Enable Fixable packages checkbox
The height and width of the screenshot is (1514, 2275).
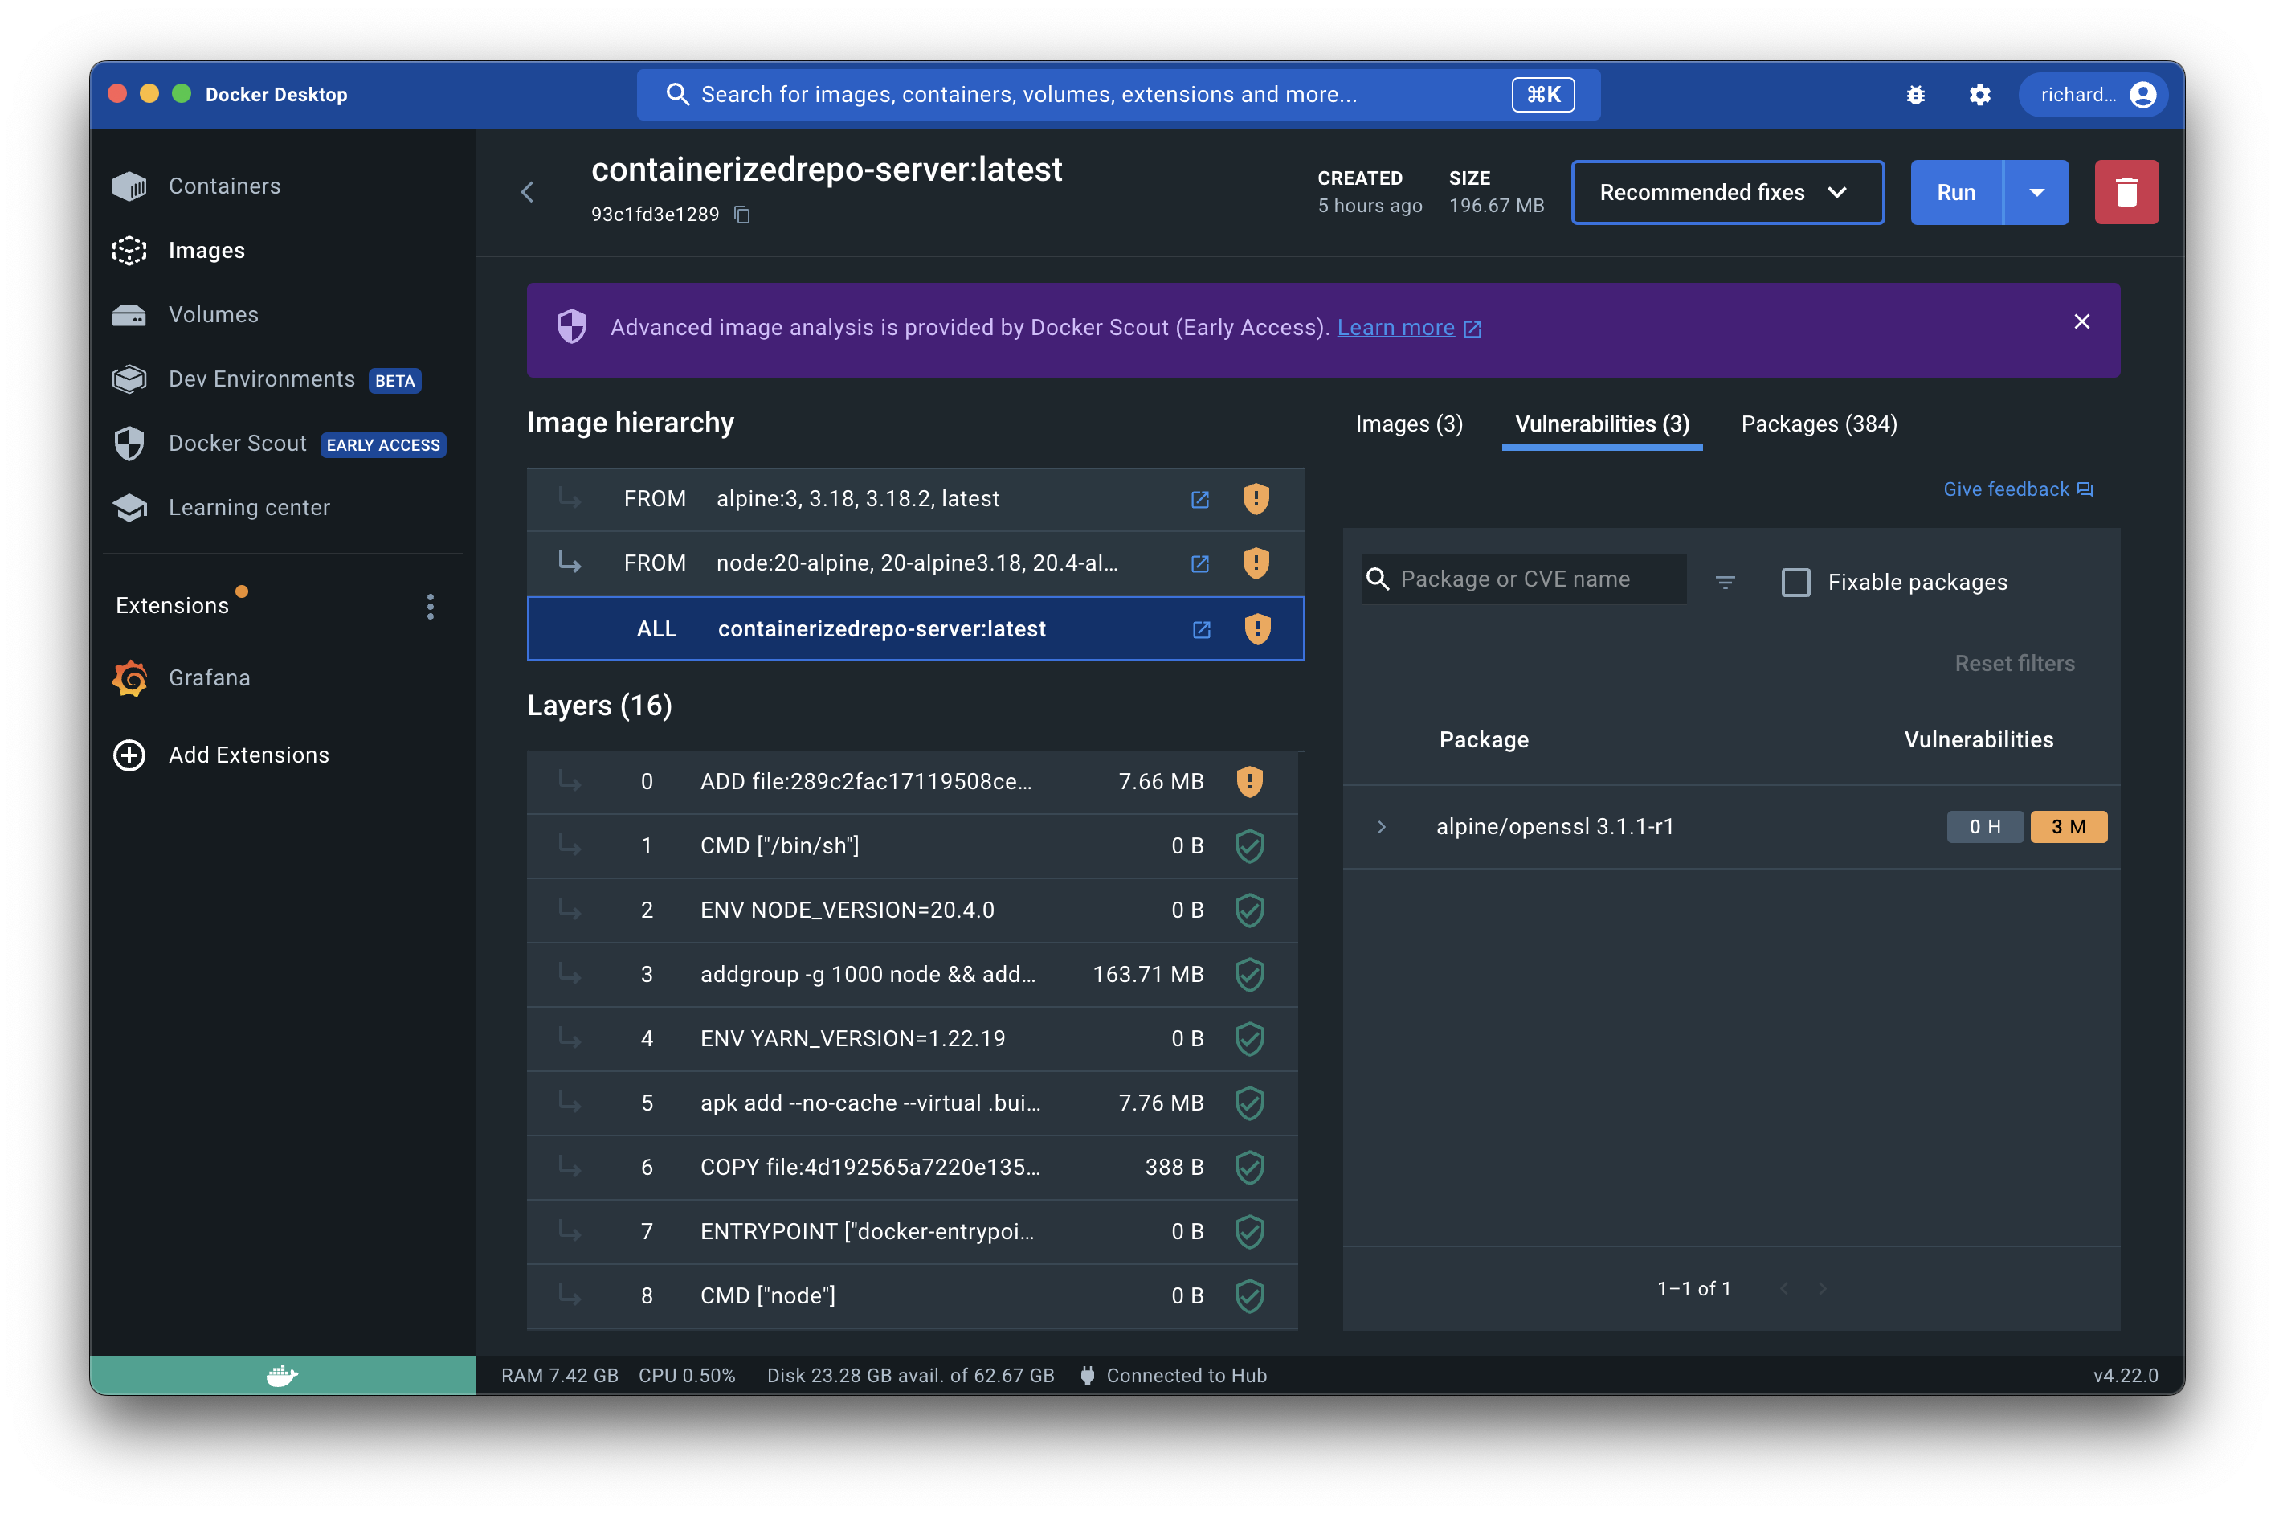[x=1795, y=583]
